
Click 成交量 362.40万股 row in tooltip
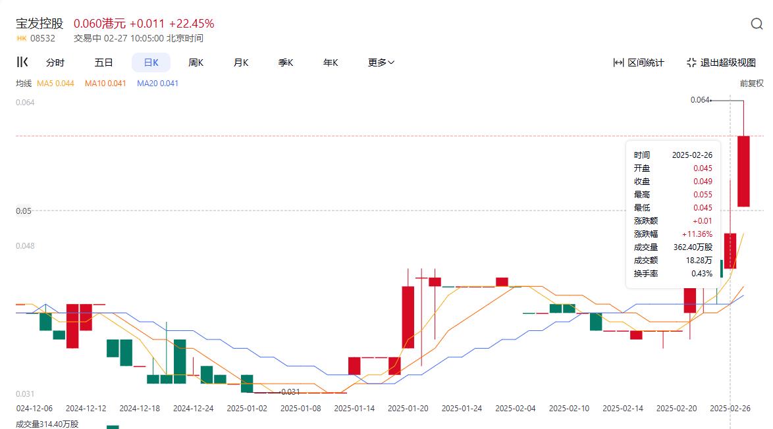[673, 247]
